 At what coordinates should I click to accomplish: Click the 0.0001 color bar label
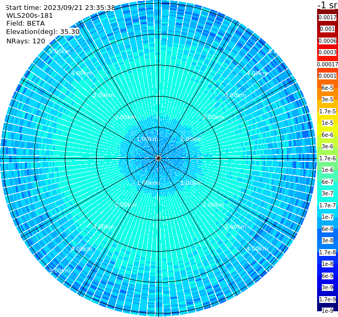[328, 76]
